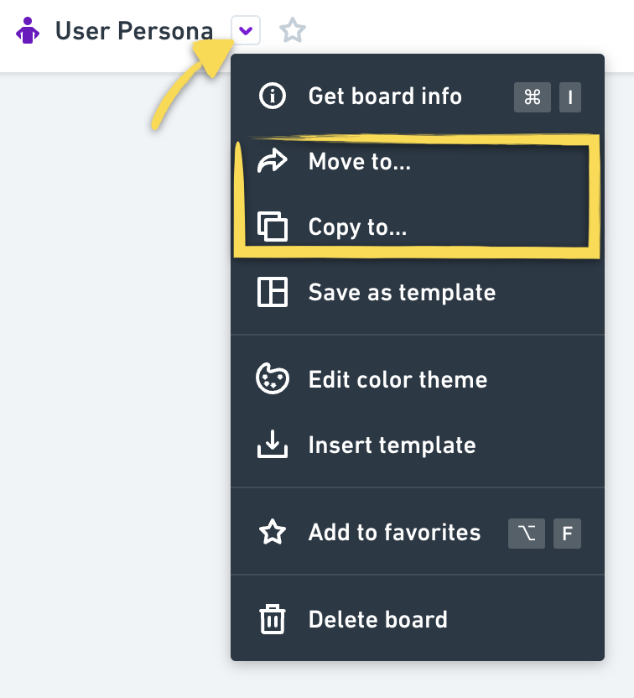
Task: Click the trash can icon
Action: (x=273, y=619)
